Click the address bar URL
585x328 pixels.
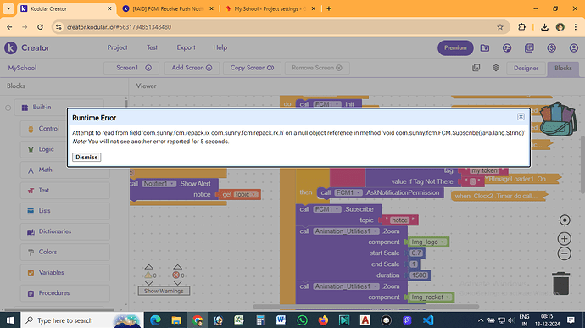[119, 27]
